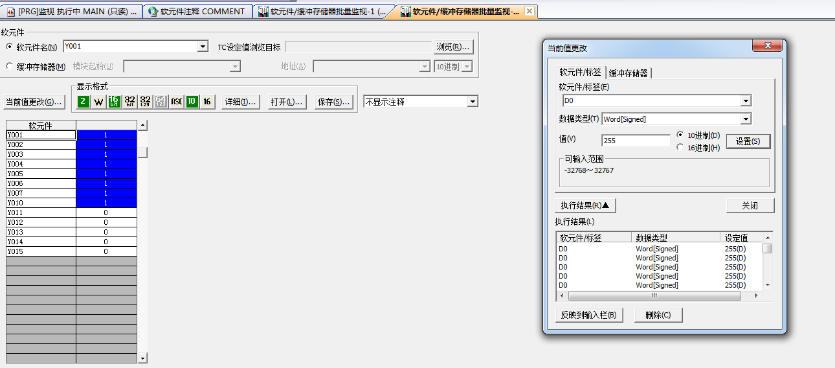Select the decimal "10" display icon
The image size is (835, 368).
[192, 102]
